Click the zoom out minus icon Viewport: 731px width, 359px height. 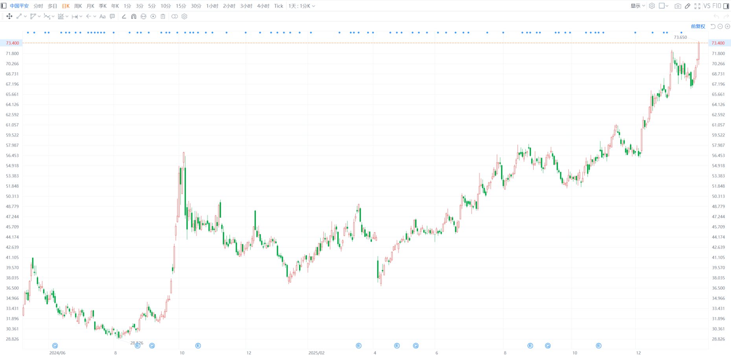pos(720,26)
